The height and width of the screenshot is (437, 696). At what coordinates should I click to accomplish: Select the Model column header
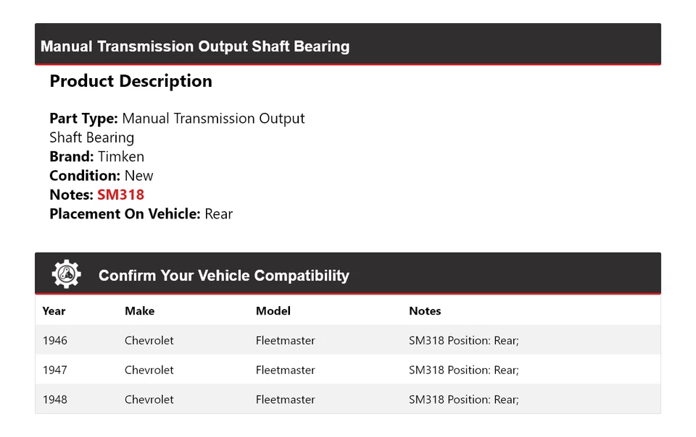273,311
